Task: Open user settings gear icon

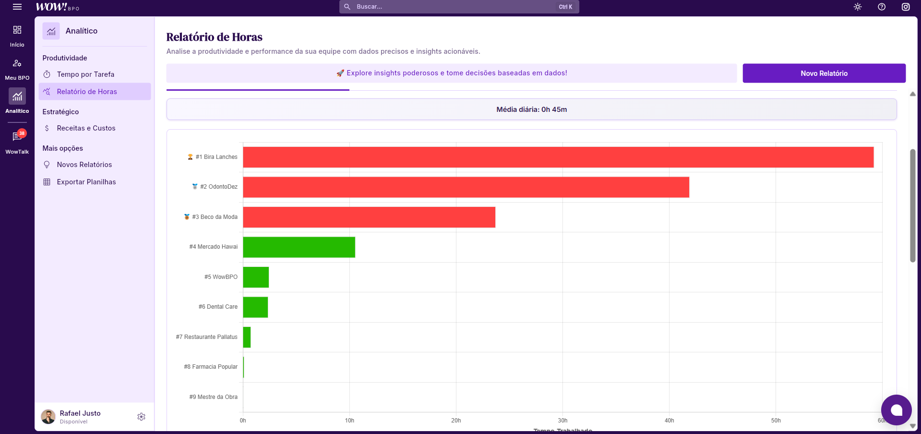Action: [x=141, y=417]
